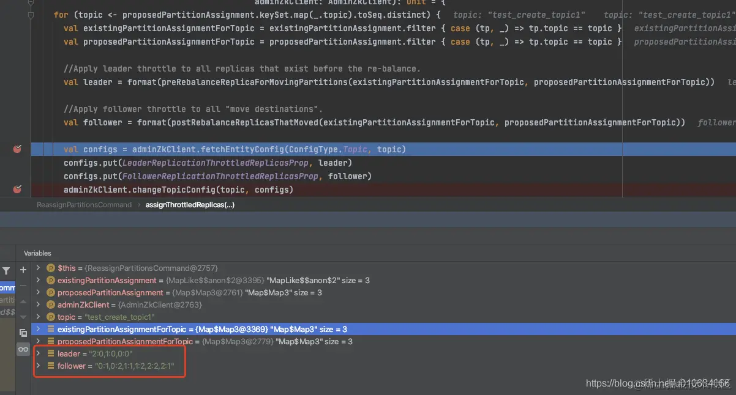The height and width of the screenshot is (395, 736).
Task: Expand the proposedPartitionAssignment variable node
Action: point(38,292)
